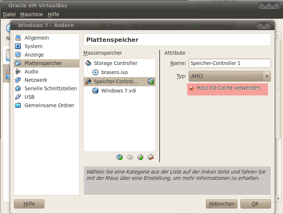Image resolution: width=283 pixels, height=214 pixels.
Task: Toggle Host I/O-Cache verwenden checkbox
Action: tap(192, 88)
